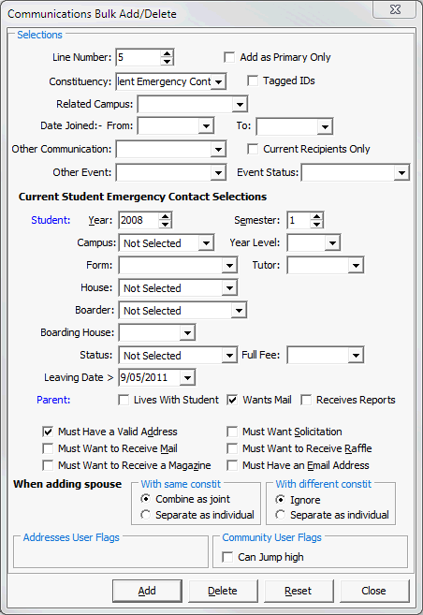Decrement Student Year spinner down
This screenshot has height=615, width=423.
165,224
